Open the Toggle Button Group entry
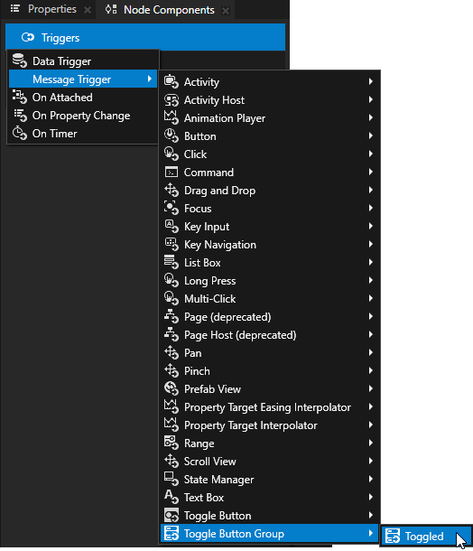 click(x=269, y=534)
